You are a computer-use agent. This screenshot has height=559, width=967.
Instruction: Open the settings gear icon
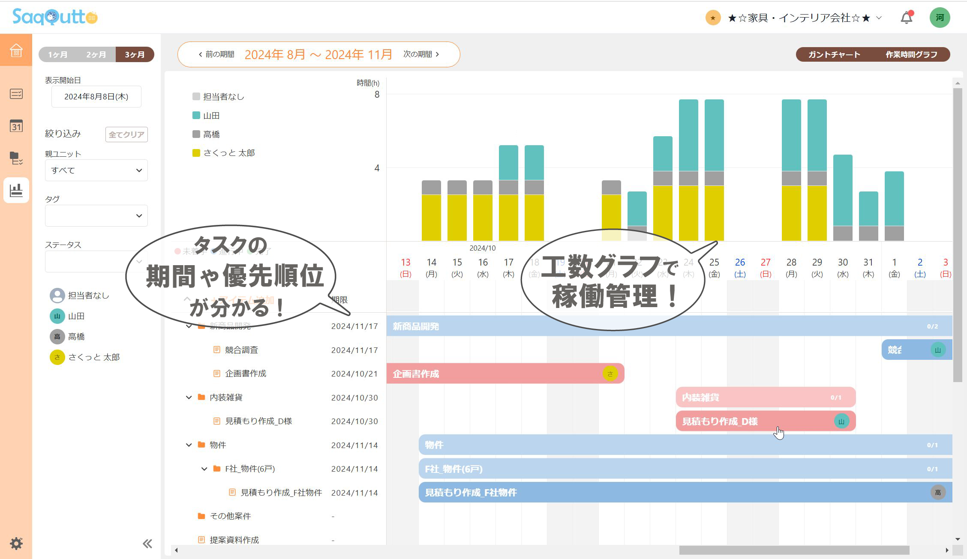point(16,544)
